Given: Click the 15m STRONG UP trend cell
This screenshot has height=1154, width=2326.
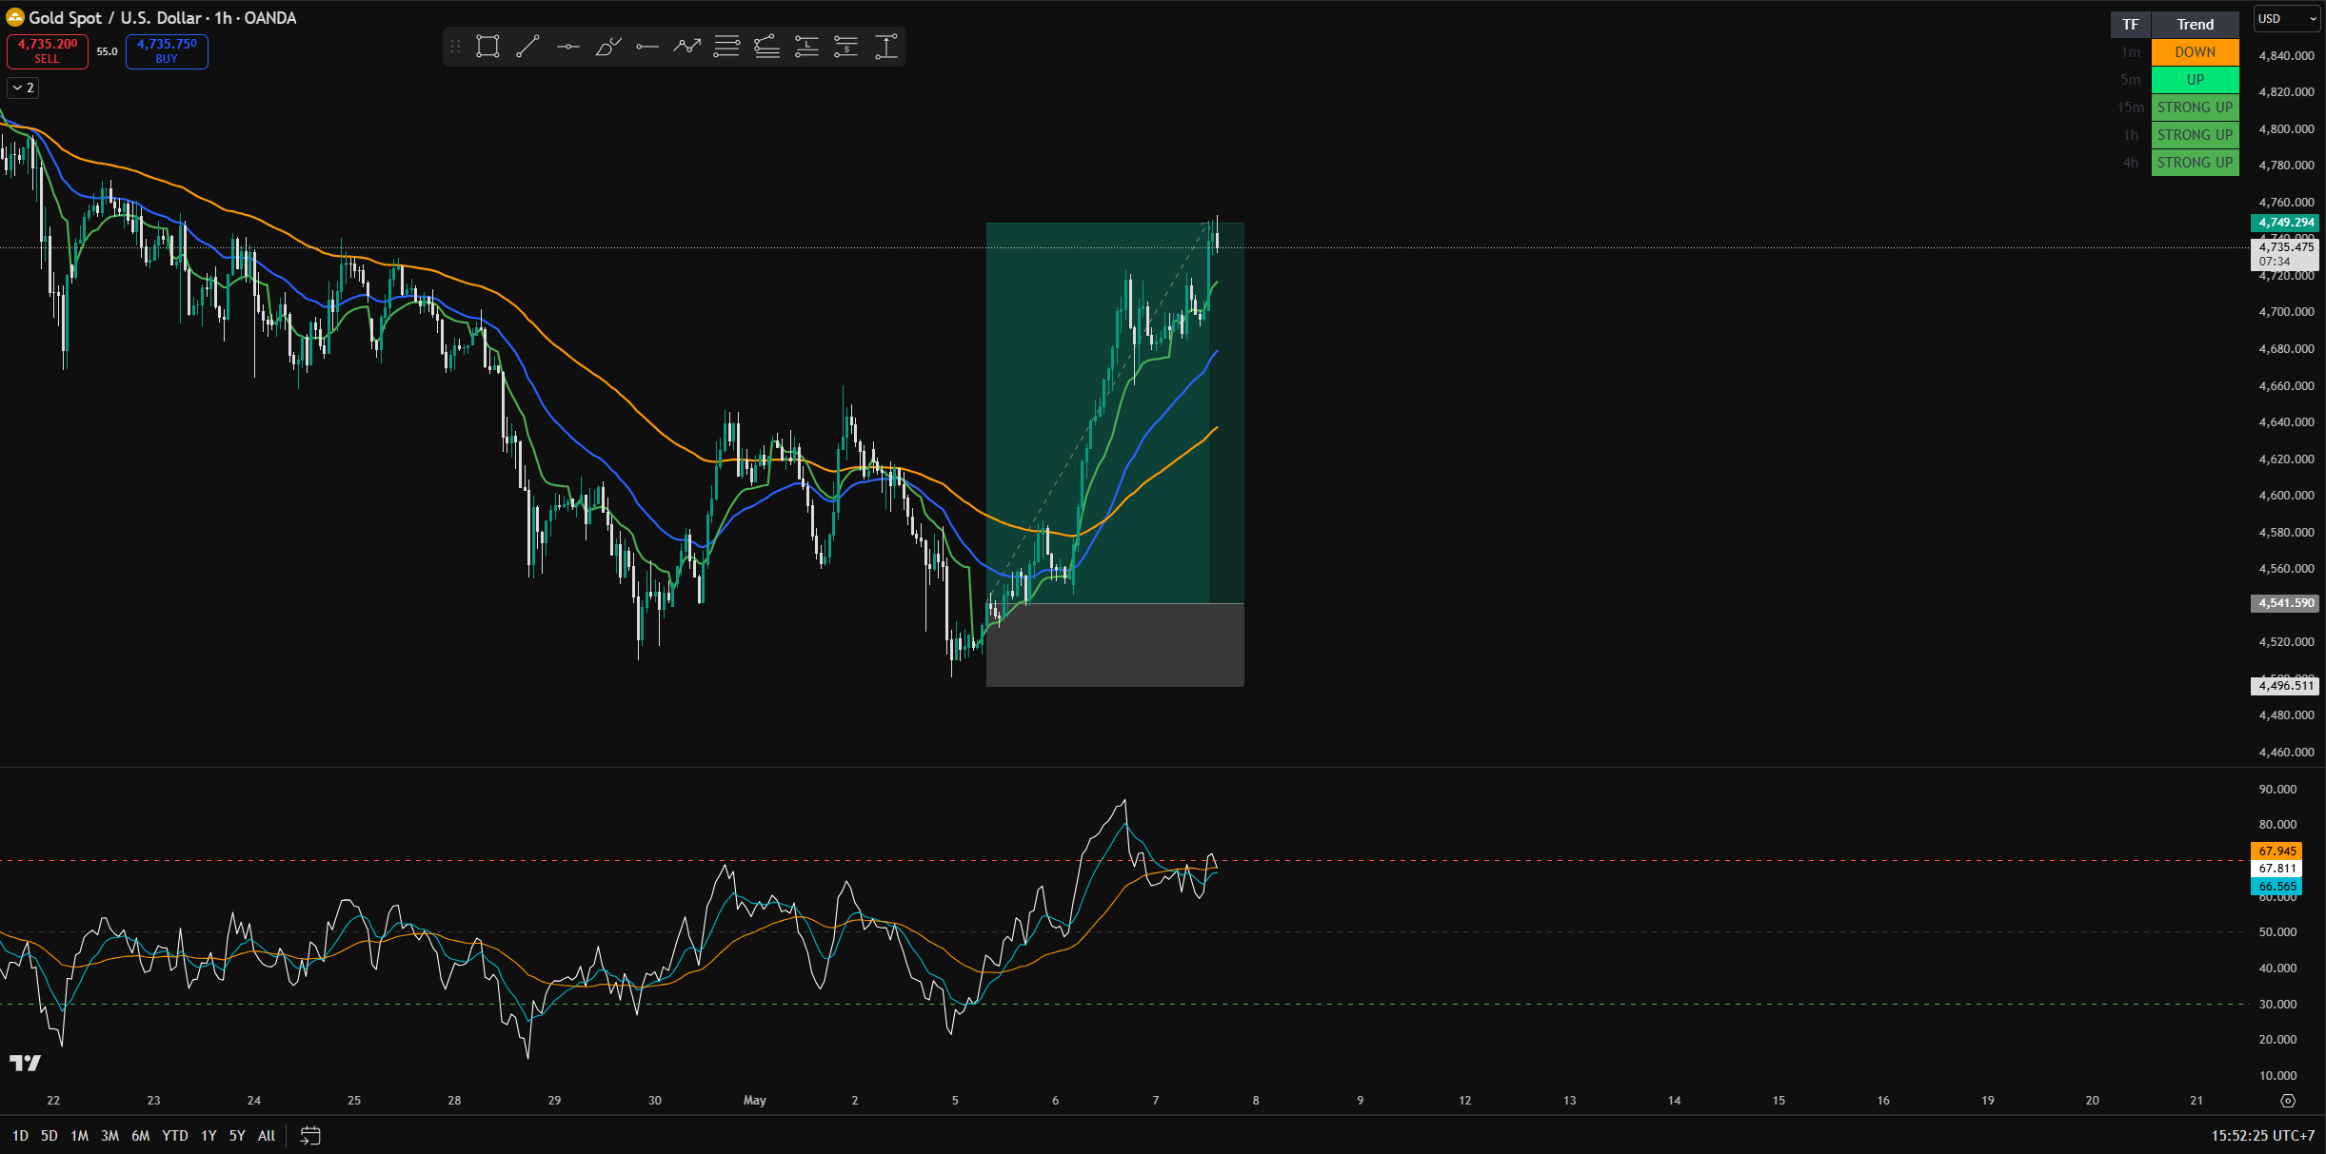Looking at the screenshot, I should click(x=2196, y=108).
